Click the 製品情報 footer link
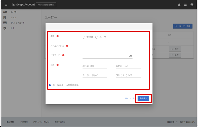The width and height of the screenshot is (198, 127). 10,122
